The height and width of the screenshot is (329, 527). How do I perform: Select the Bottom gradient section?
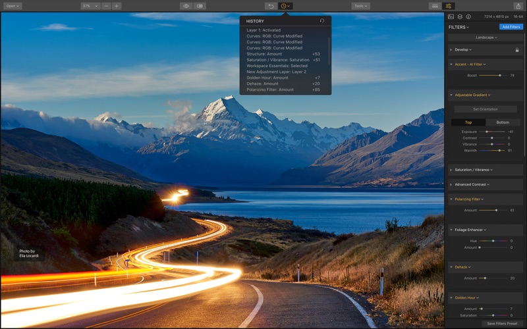[503, 122]
